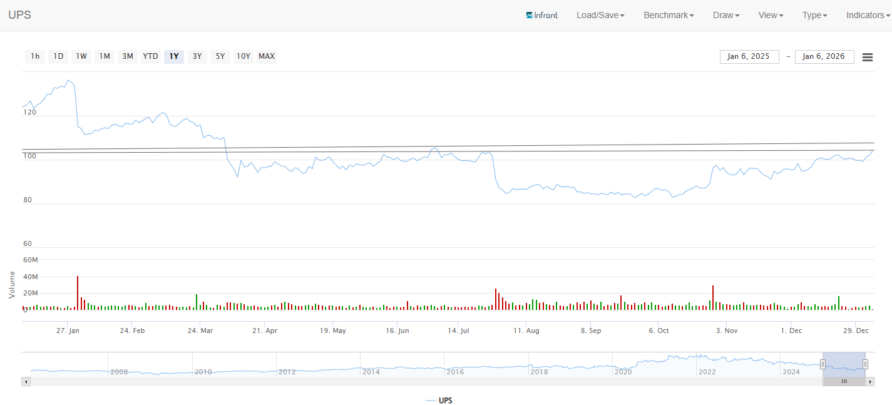Click the navigator right range handle
This screenshot has height=405, width=892.
click(865, 364)
